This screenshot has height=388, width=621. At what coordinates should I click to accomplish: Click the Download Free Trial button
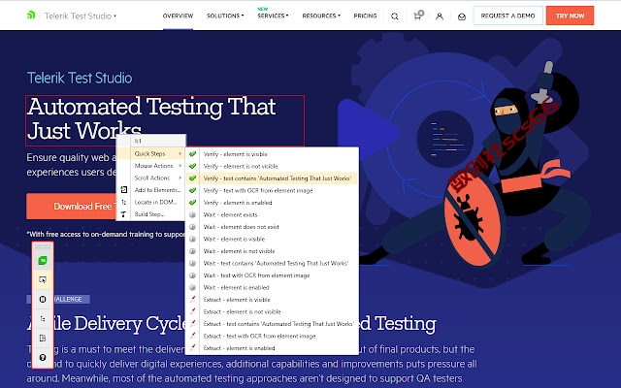tap(72, 207)
